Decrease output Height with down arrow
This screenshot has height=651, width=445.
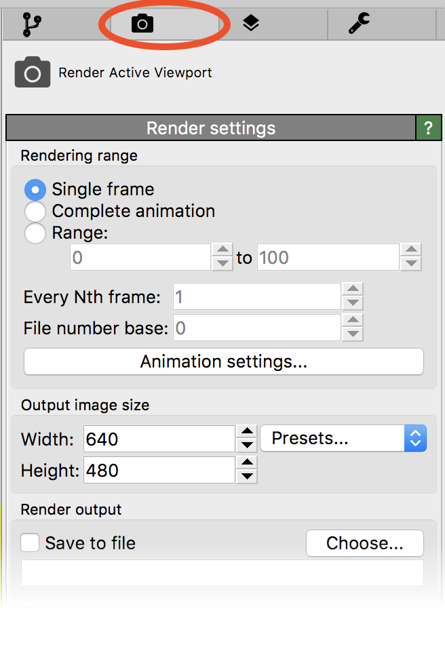[248, 477]
